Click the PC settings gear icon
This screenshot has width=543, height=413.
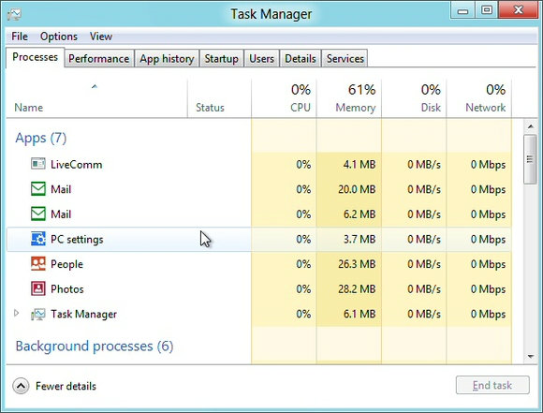coord(38,239)
